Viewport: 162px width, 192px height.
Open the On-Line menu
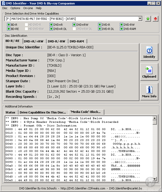tap(28, 8)
